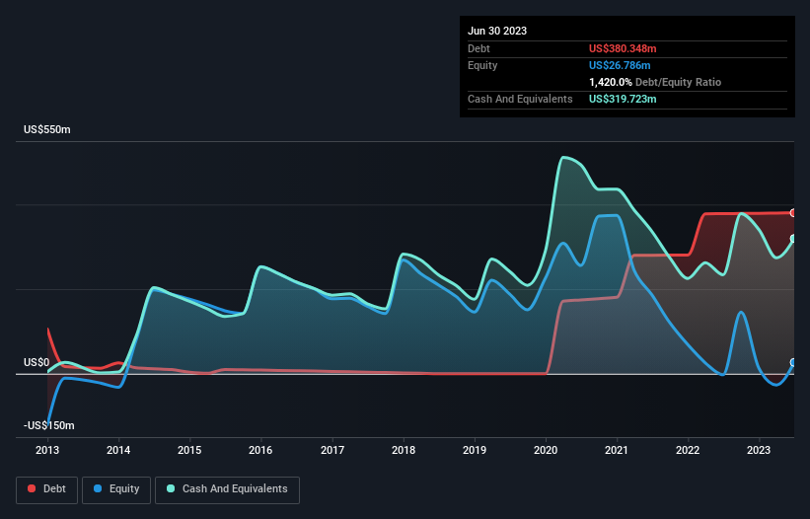Click the red Debt endpoint marker
This screenshot has width=810, height=519.
click(793, 213)
